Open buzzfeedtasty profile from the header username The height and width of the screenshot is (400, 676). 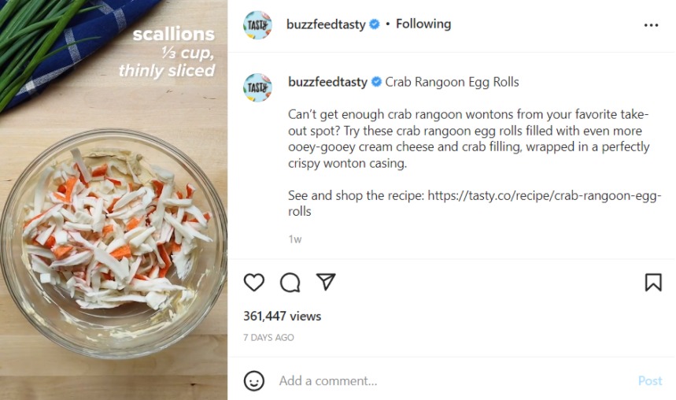(x=326, y=24)
